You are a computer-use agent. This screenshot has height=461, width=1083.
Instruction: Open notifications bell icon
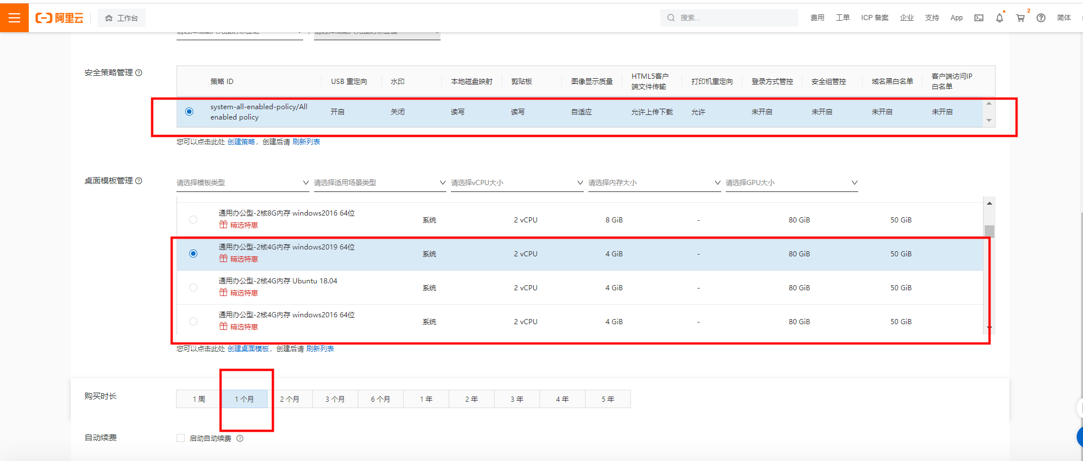[1000, 18]
